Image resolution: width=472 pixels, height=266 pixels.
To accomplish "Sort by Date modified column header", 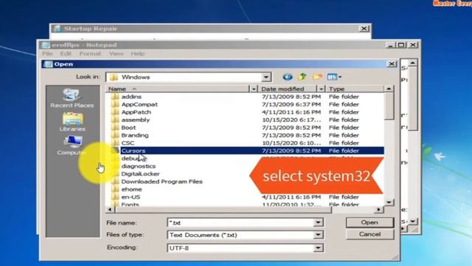I will (x=288, y=89).
